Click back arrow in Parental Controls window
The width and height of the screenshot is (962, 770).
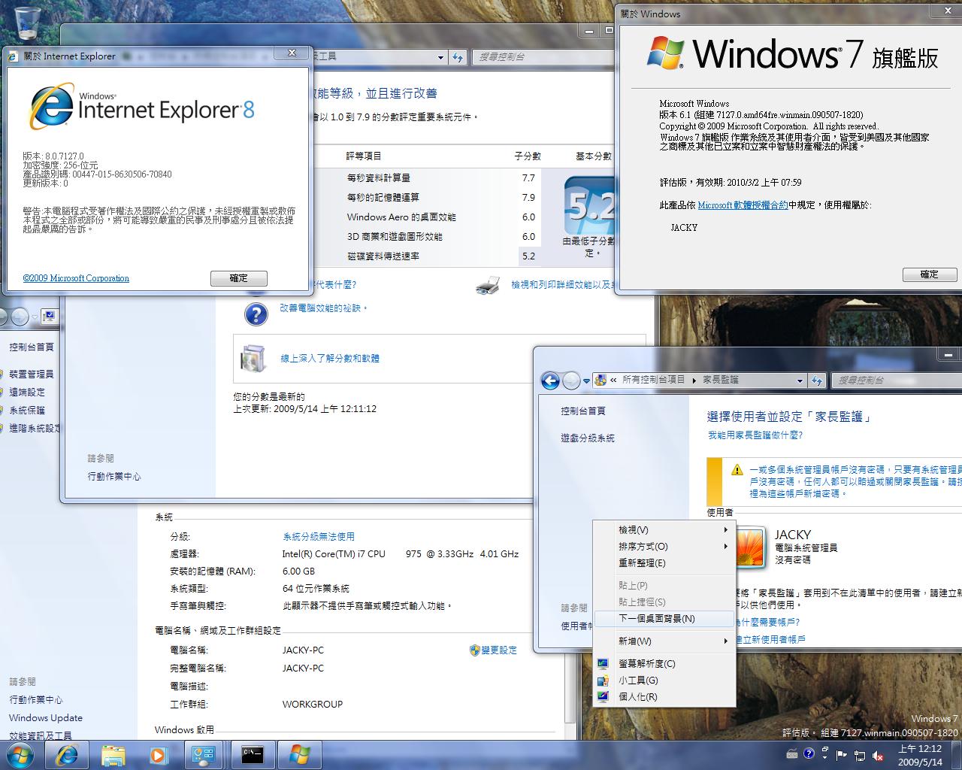click(550, 380)
